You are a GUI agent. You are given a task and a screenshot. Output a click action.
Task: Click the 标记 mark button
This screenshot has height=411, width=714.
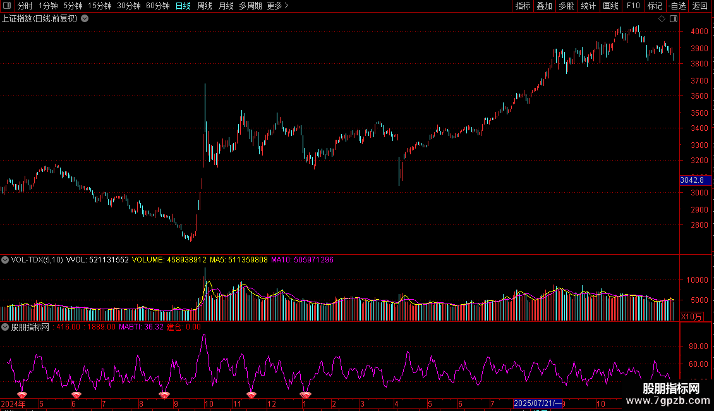coord(655,6)
